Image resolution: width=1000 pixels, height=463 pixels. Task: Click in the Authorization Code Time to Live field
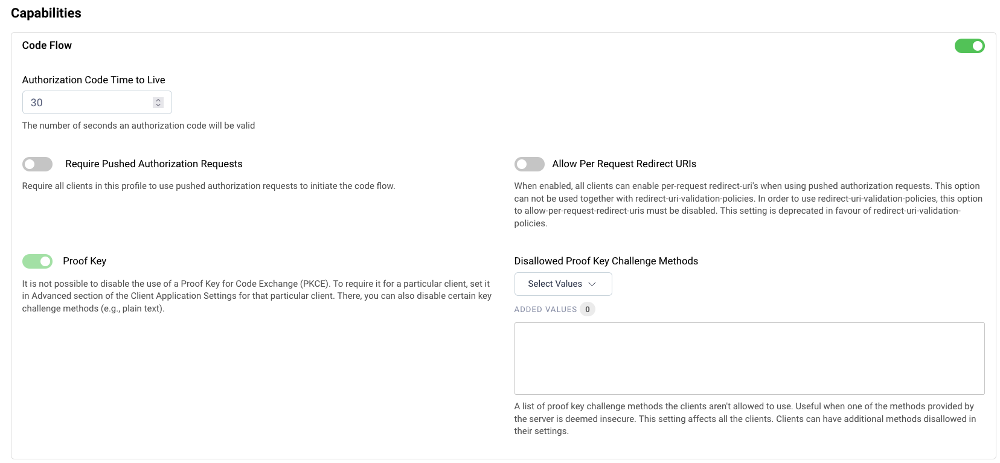point(88,103)
